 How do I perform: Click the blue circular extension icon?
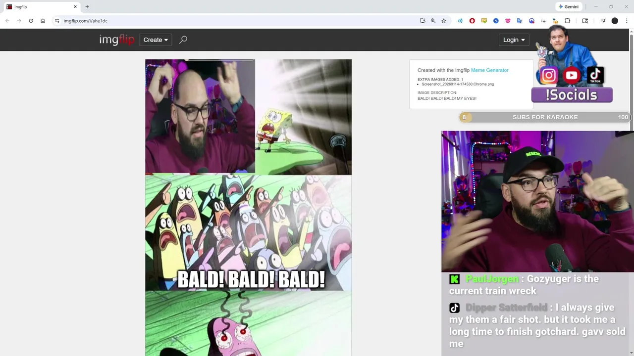[x=496, y=21]
